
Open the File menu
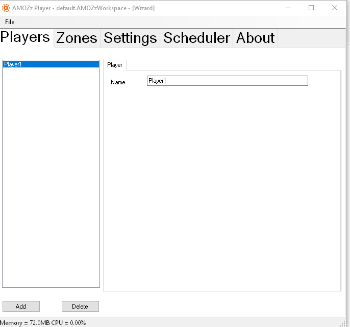(10, 22)
